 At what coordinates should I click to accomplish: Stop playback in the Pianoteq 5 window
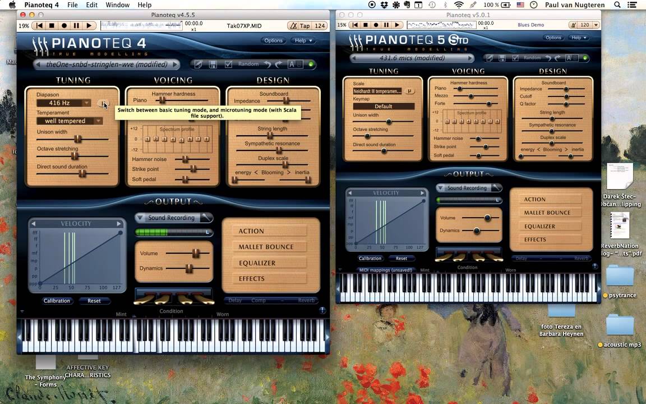point(366,25)
